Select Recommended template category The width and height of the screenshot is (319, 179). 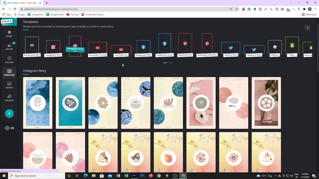(32, 47)
